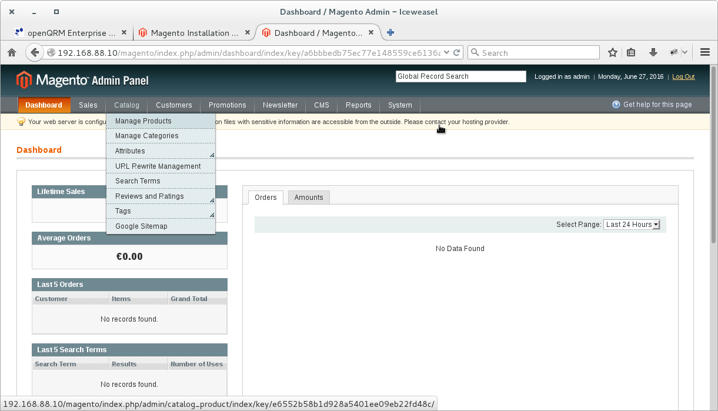Close the openQRM Enterprise tab

pos(124,33)
